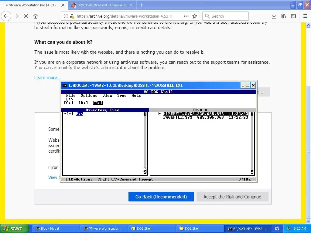The image size is (311, 233).
Task: Open the File menu in MS-DOS Shell
Action: [71, 96]
